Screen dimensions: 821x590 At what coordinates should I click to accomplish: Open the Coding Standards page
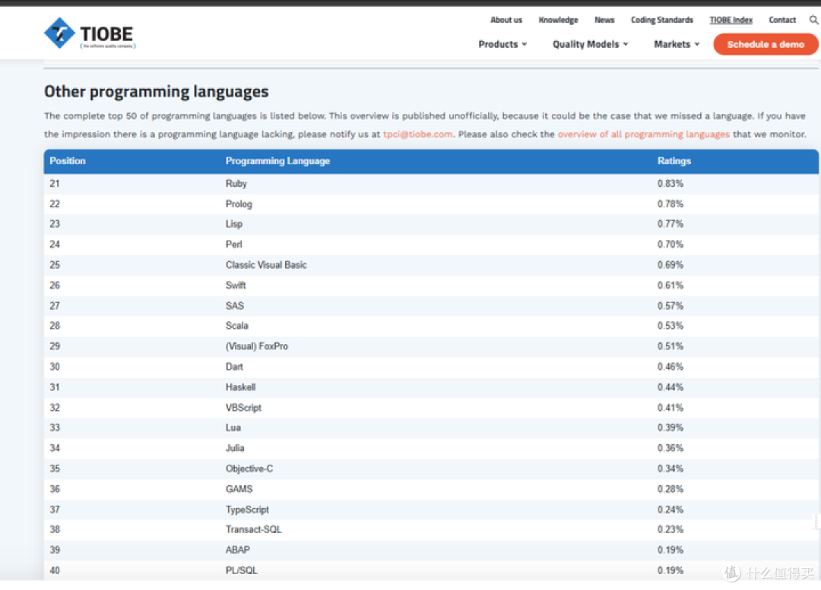pyautogui.click(x=662, y=20)
